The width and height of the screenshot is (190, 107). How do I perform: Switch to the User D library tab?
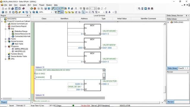coord(181,68)
